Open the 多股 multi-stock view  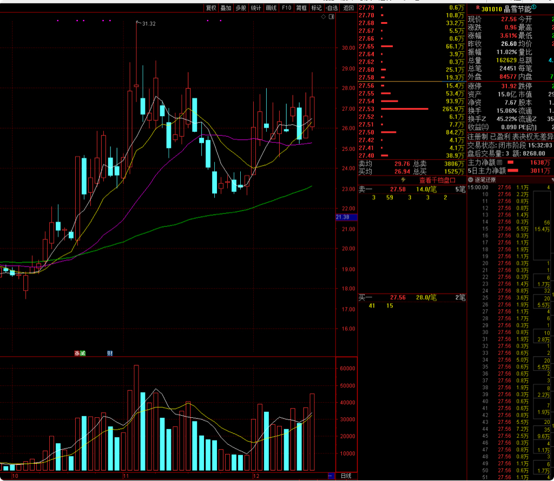[241, 8]
